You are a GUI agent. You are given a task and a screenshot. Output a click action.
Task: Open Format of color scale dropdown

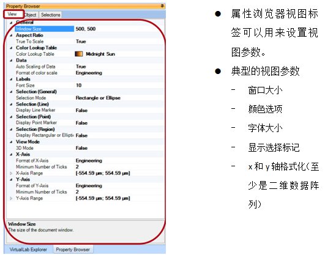coord(119,73)
